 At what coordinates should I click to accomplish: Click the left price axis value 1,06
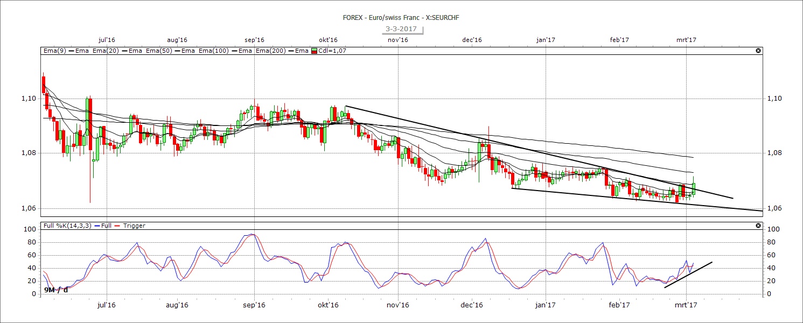[x=28, y=208]
